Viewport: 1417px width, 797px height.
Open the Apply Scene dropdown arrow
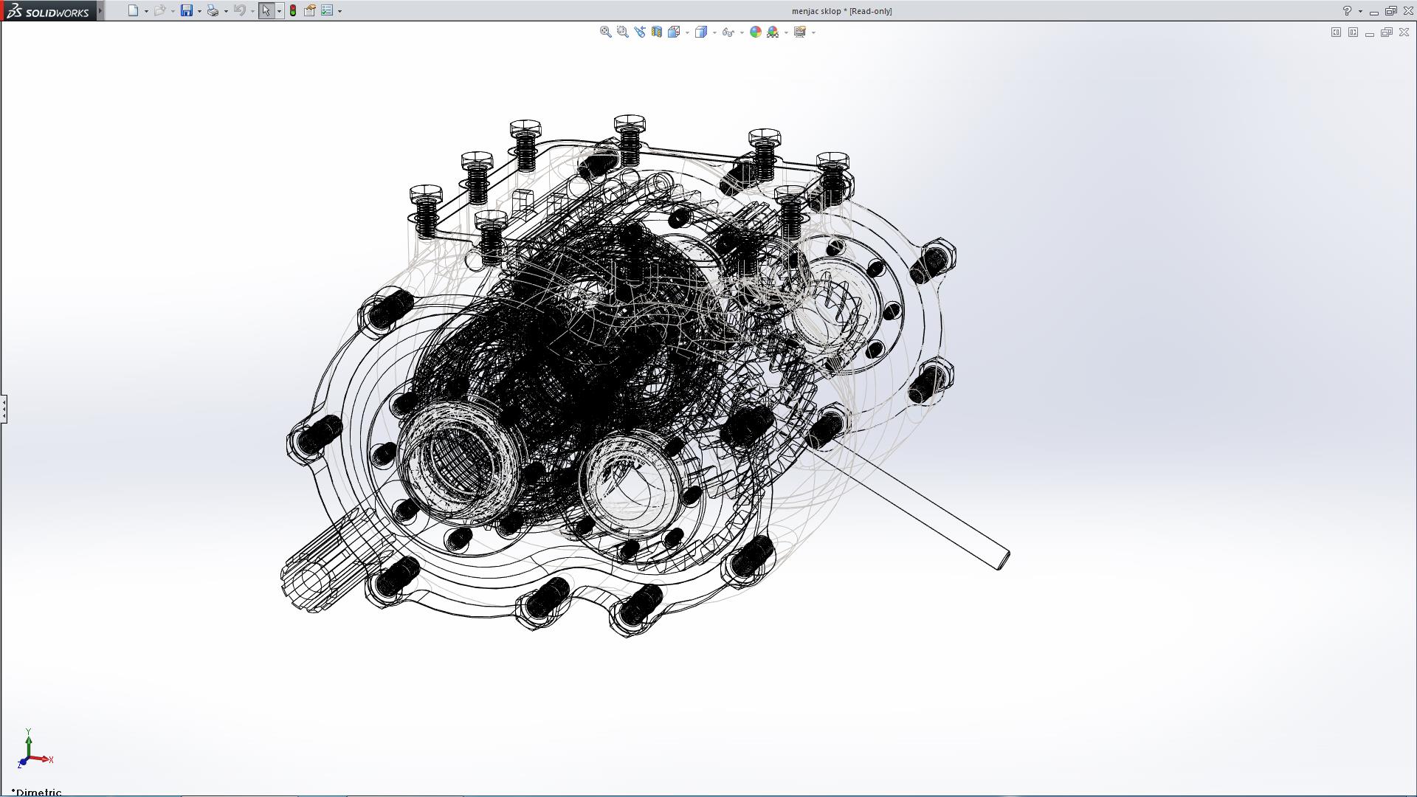[x=786, y=32]
